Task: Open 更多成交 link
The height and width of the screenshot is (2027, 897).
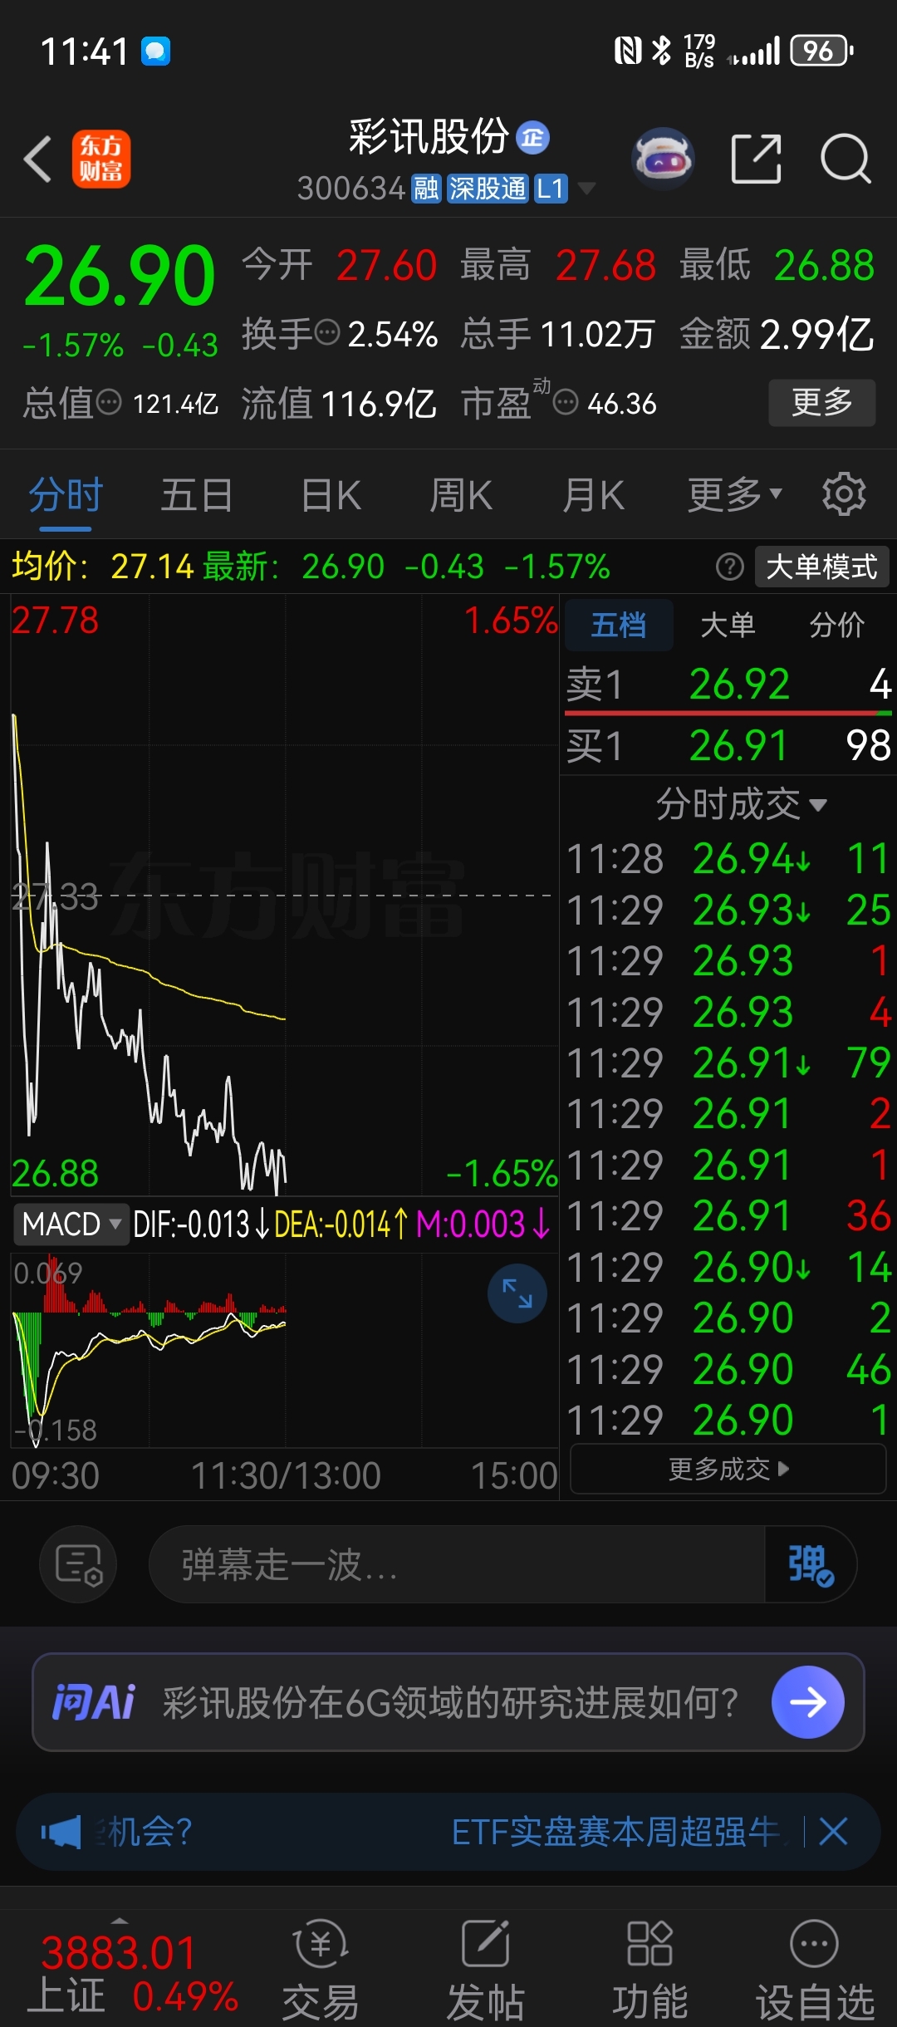Action: click(x=728, y=1469)
